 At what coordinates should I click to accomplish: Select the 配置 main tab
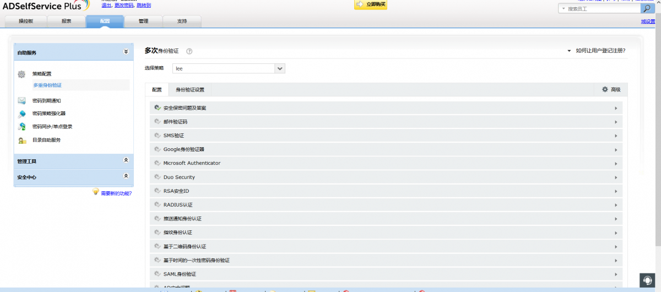click(x=105, y=21)
